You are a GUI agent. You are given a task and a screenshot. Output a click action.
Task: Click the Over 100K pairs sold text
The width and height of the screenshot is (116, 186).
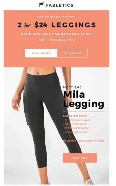tap(84, 141)
